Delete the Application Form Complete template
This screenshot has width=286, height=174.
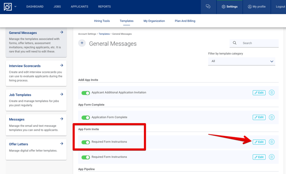coord(271,117)
